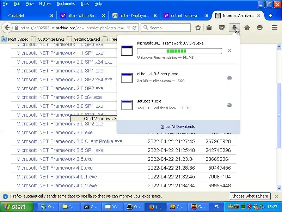This screenshot has width=282, height=212.
Task: Open Most Visited bookmarks folder
Action: (15, 39)
